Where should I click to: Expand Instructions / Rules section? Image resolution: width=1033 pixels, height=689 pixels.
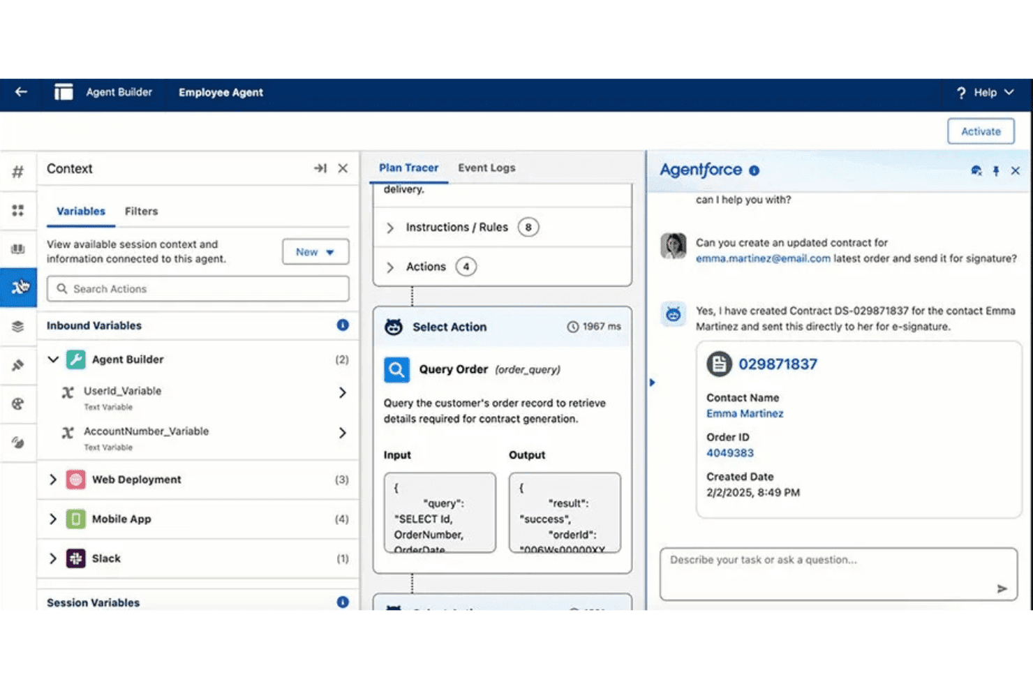(x=390, y=228)
